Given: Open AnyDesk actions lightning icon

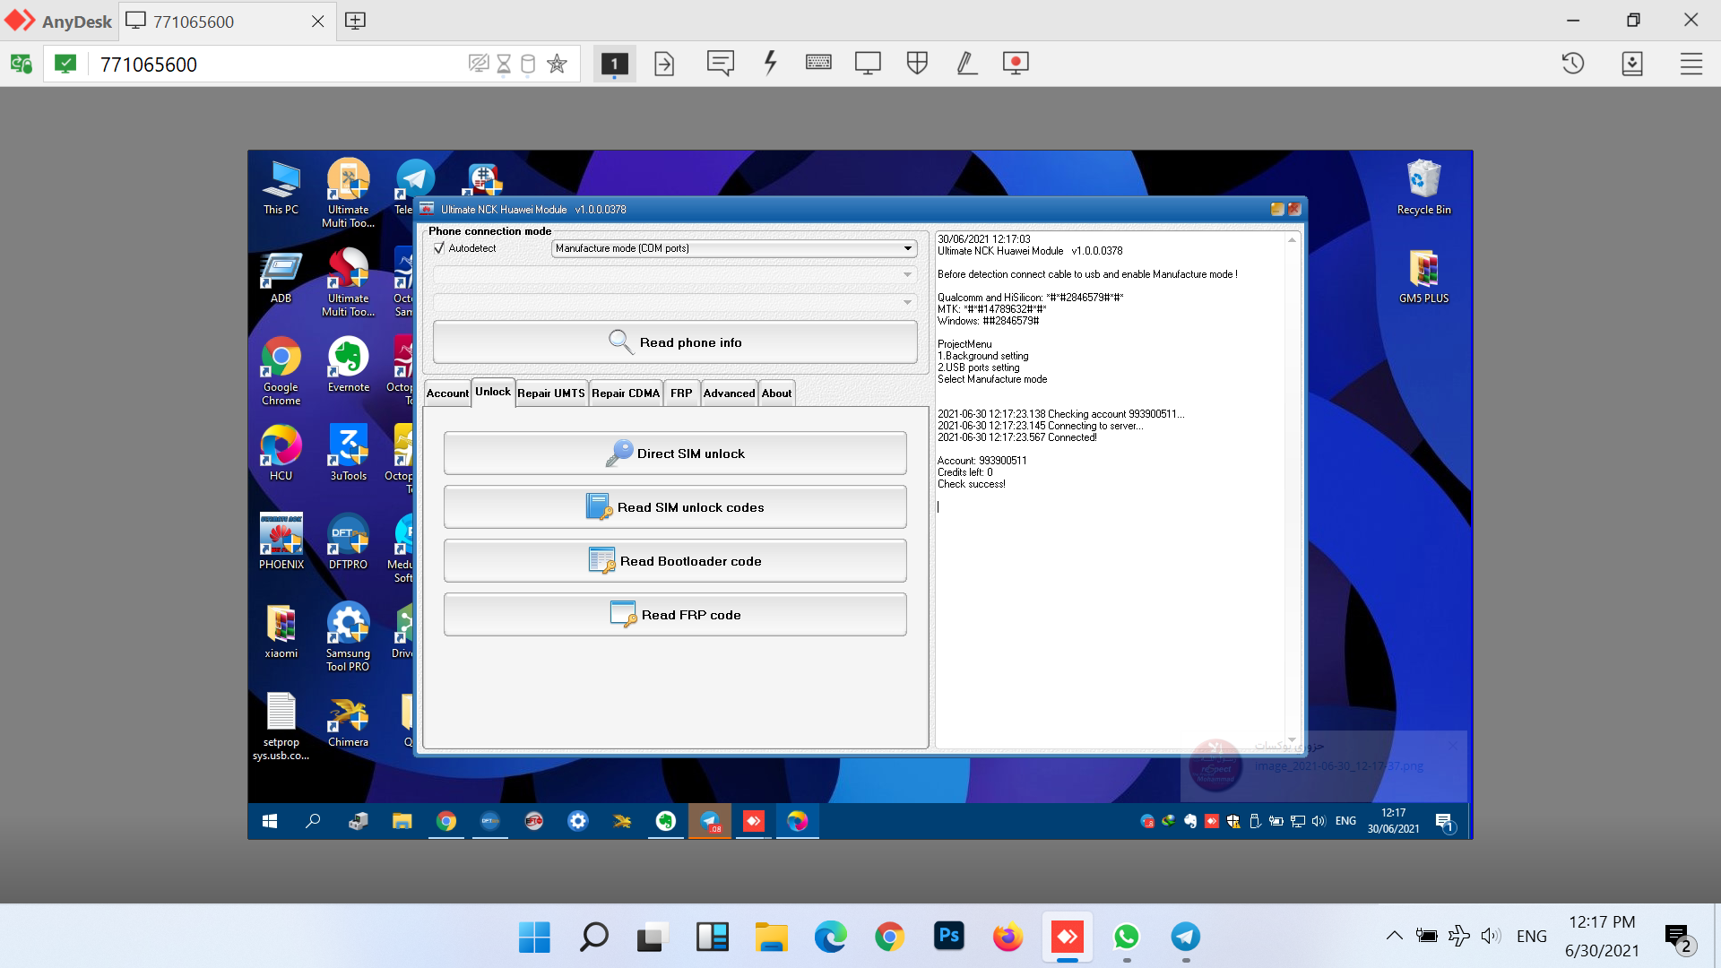Looking at the screenshot, I should (x=770, y=64).
